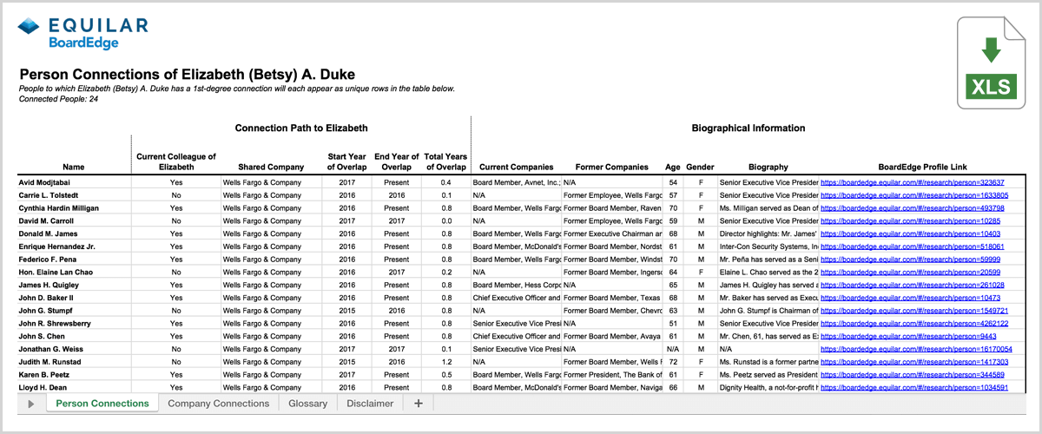Open the Person Connections tab
1042x434 pixels.
[x=102, y=404]
